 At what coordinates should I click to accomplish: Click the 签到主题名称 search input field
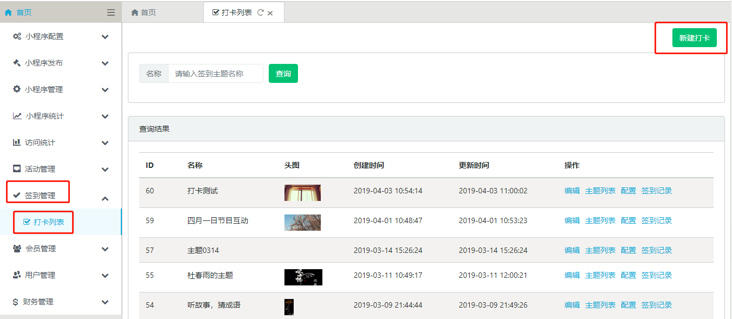[x=215, y=74]
